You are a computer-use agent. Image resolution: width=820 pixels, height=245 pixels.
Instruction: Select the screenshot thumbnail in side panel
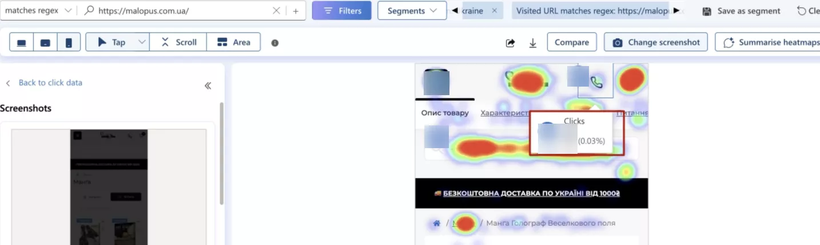pos(109,187)
